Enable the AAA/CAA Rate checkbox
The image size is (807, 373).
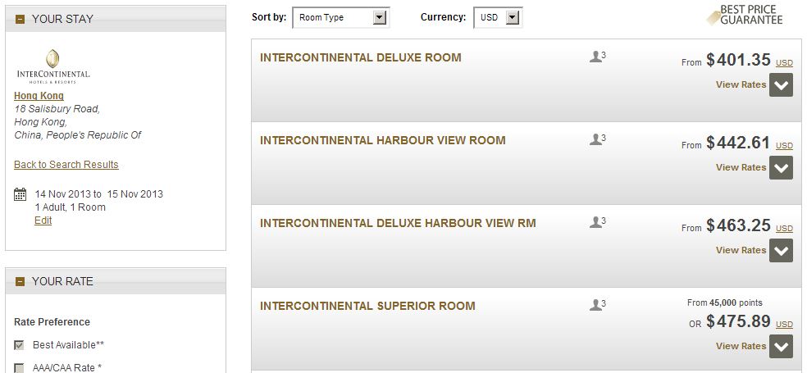(x=19, y=368)
